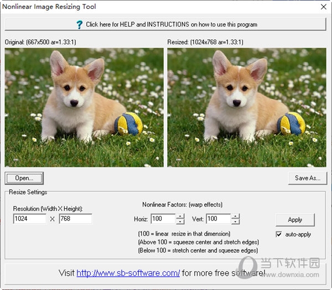Click the Horiz nonlinear factor field
This screenshot has width=332, height=290.
pyautogui.click(x=163, y=219)
